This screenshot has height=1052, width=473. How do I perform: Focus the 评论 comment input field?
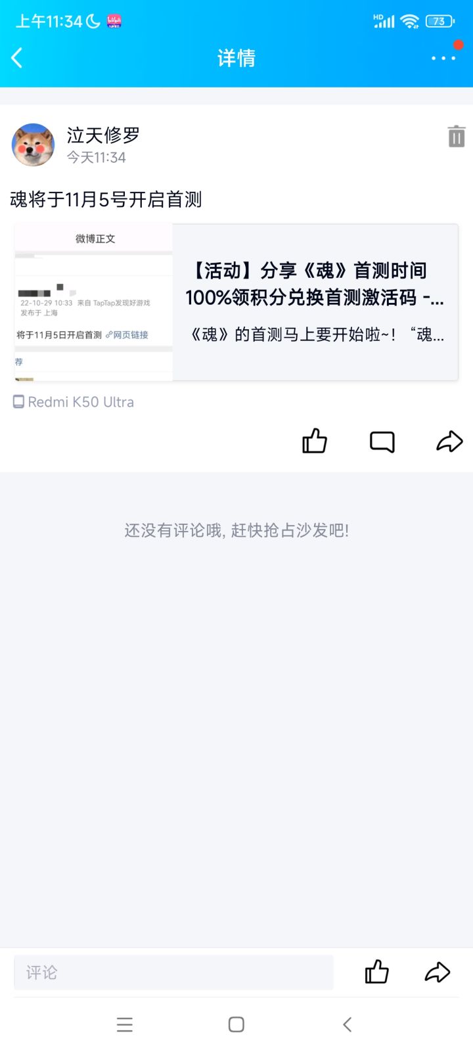(173, 972)
